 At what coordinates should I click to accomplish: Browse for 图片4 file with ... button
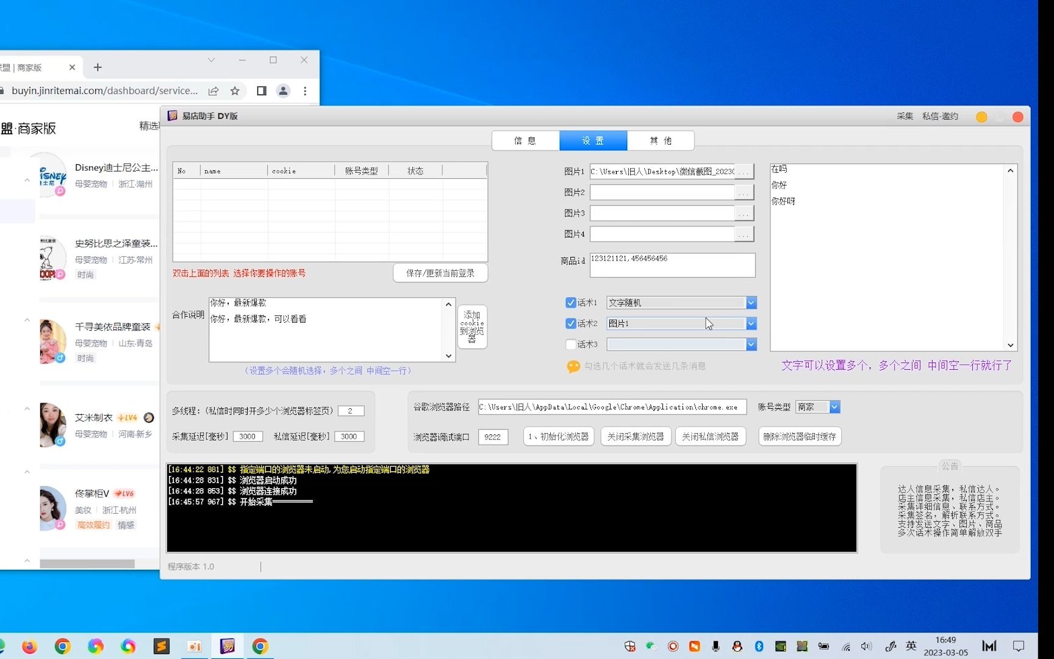point(744,234)
